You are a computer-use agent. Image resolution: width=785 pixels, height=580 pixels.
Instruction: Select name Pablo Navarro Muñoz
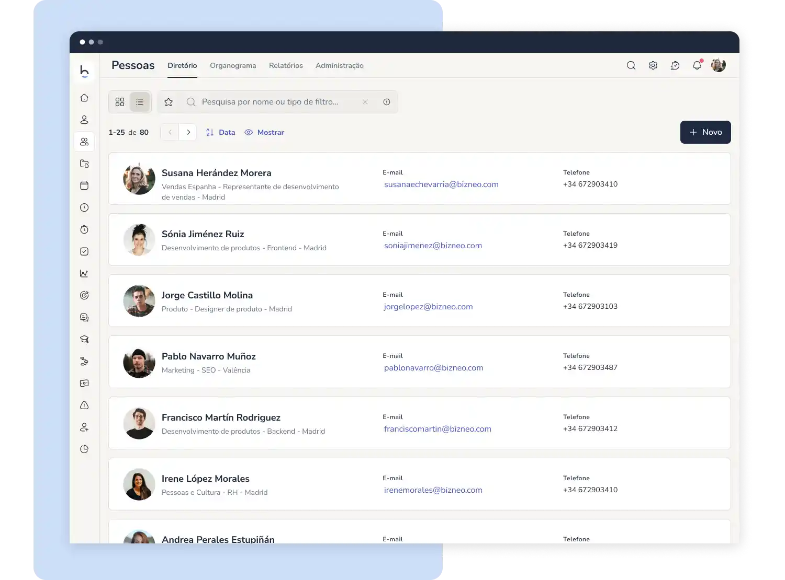click(208, 356)
